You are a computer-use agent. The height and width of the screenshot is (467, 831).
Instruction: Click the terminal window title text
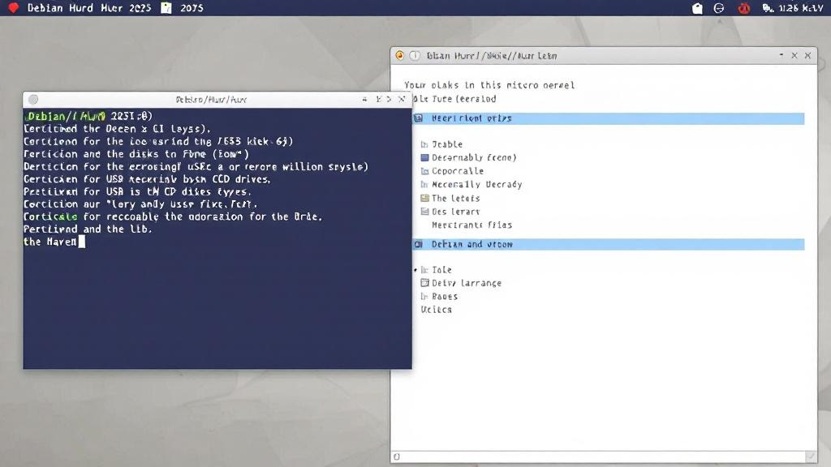click(x=211, y=100)
